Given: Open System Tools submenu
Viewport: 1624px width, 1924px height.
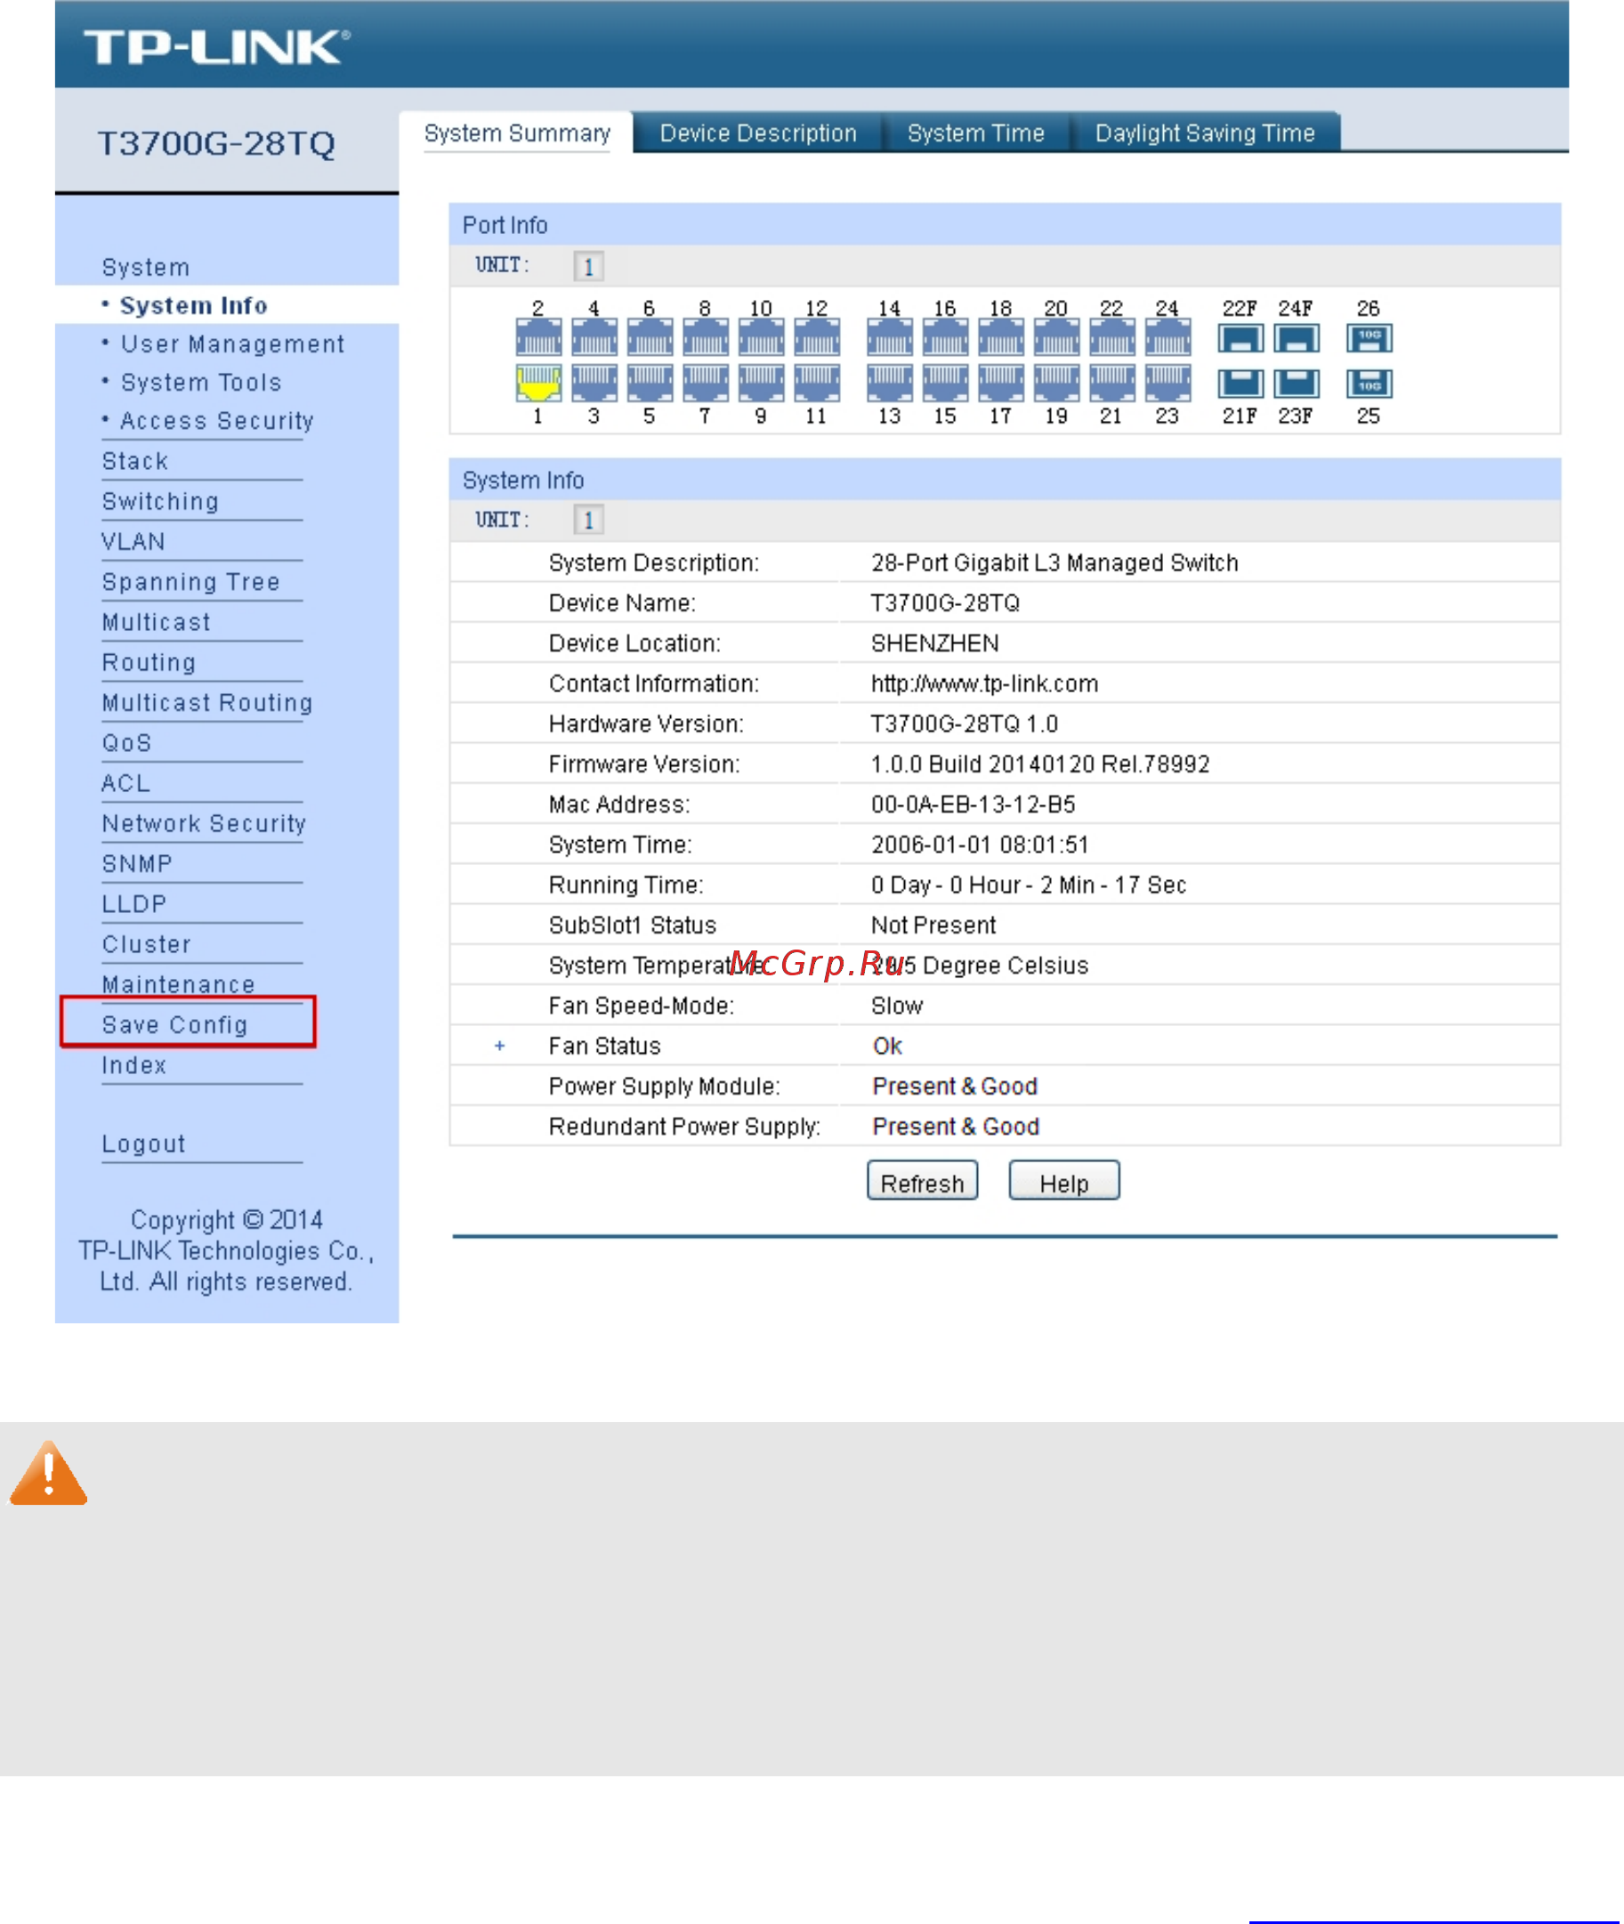Looking at the screenshot, I should pyautogui.click(x=201, y=383).
